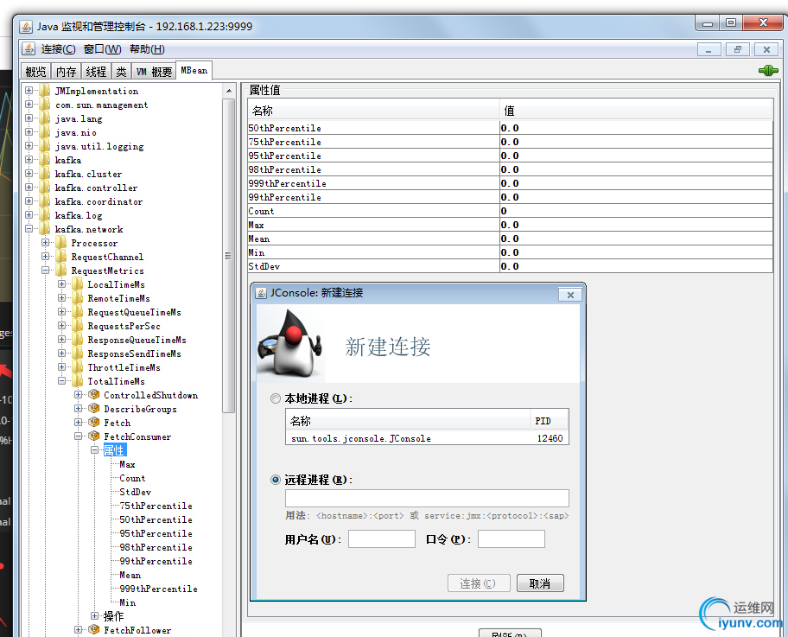Select the FetchFollower MBean icon
This screenshot has height=637, width=788.
coord(94,629)
